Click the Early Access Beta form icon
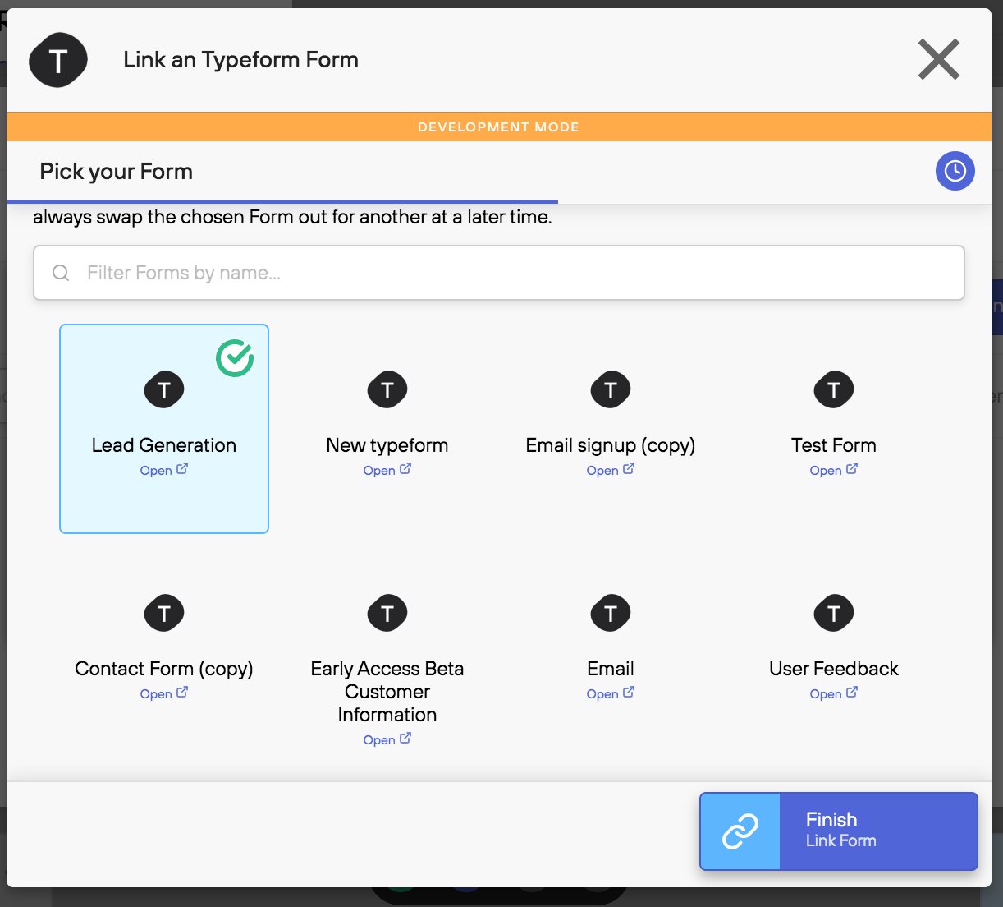 387,613
